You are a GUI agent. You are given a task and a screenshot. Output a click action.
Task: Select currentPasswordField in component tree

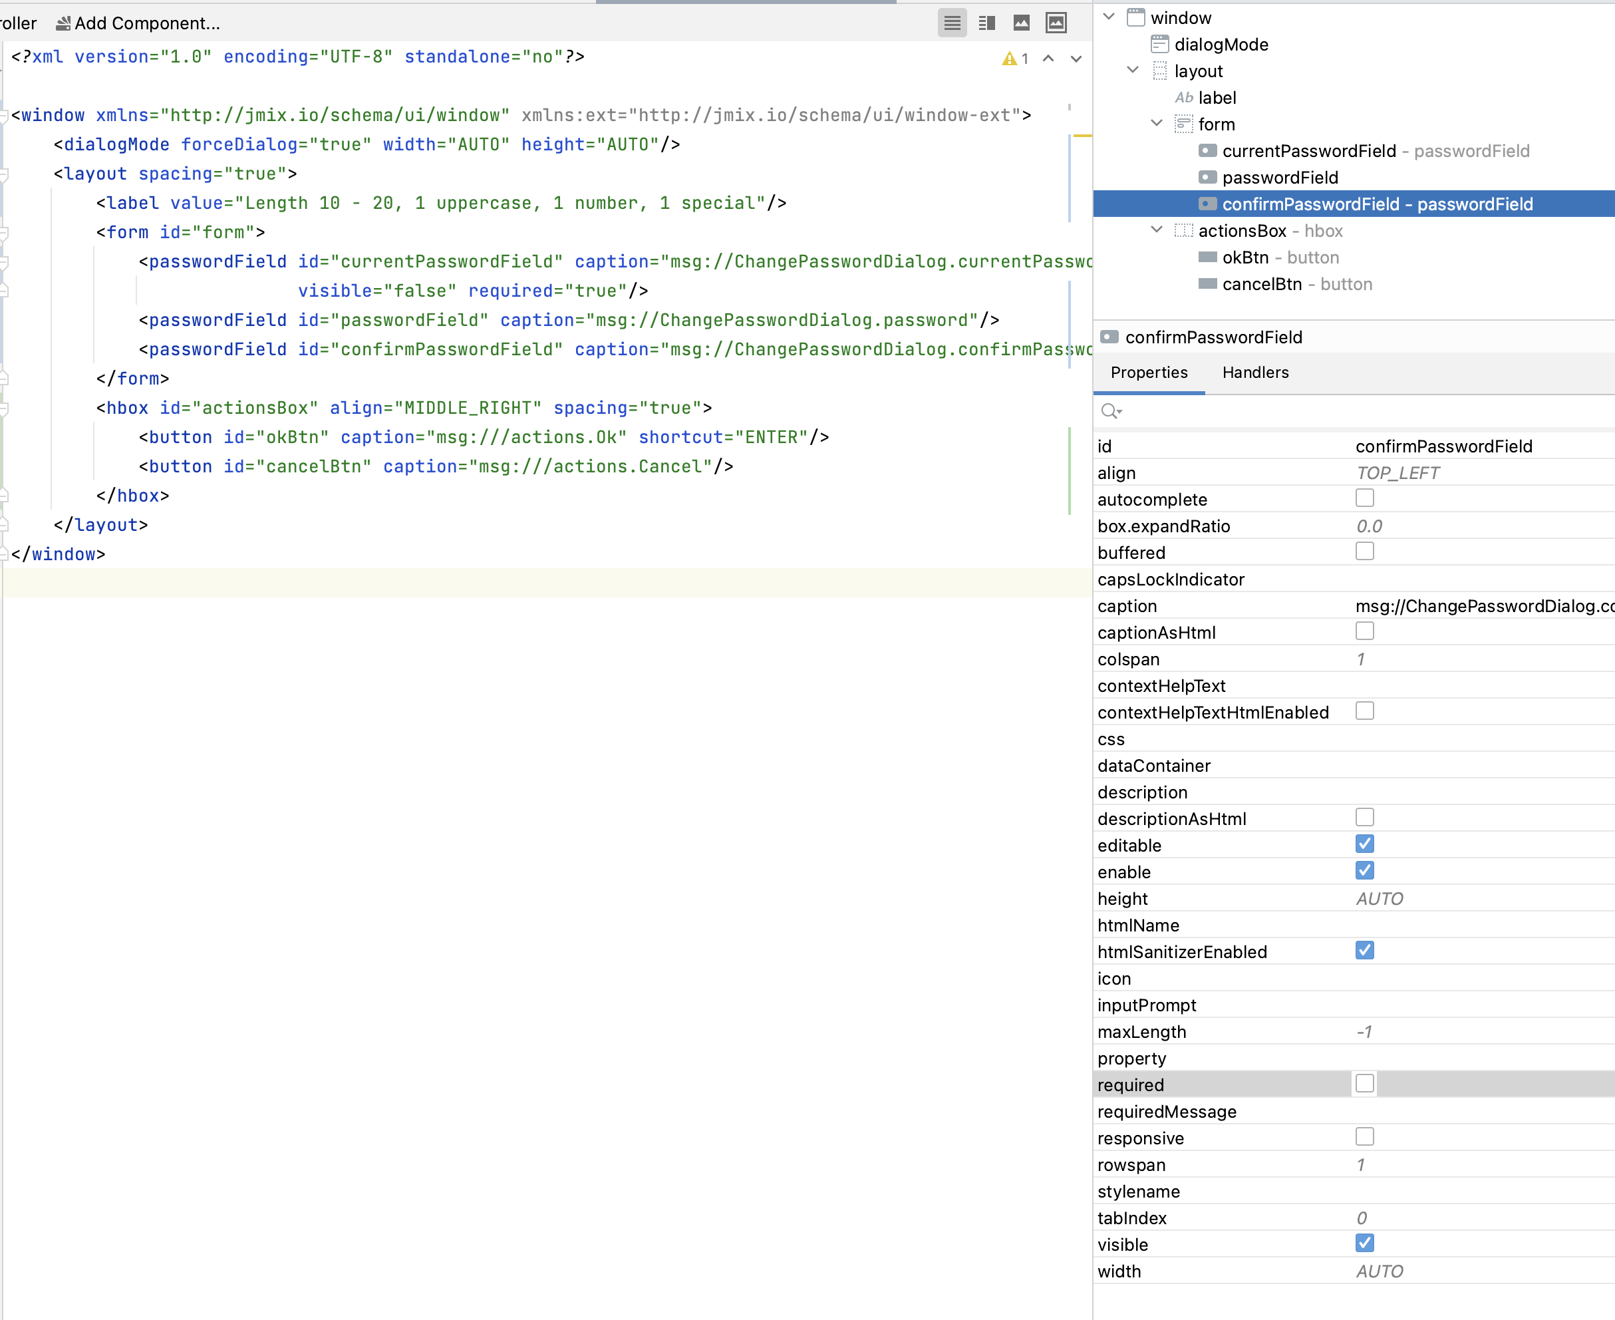[1375, 150]
